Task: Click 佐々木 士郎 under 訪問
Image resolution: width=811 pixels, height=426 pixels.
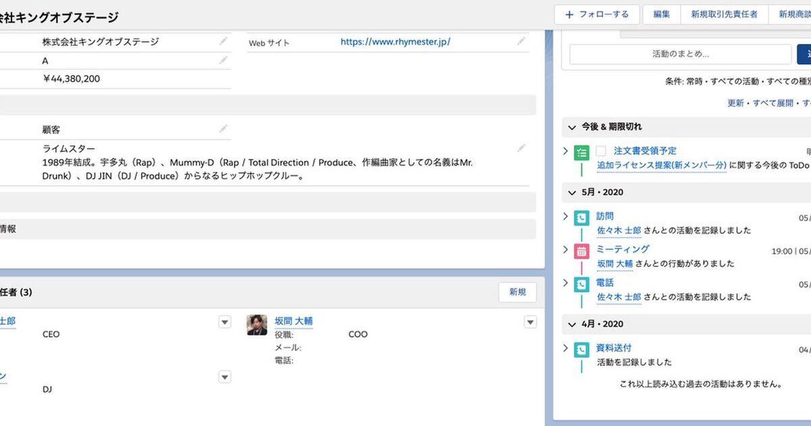Action: point(619,230)
